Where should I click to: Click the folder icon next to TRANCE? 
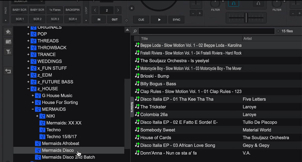(x=34, y=55)
